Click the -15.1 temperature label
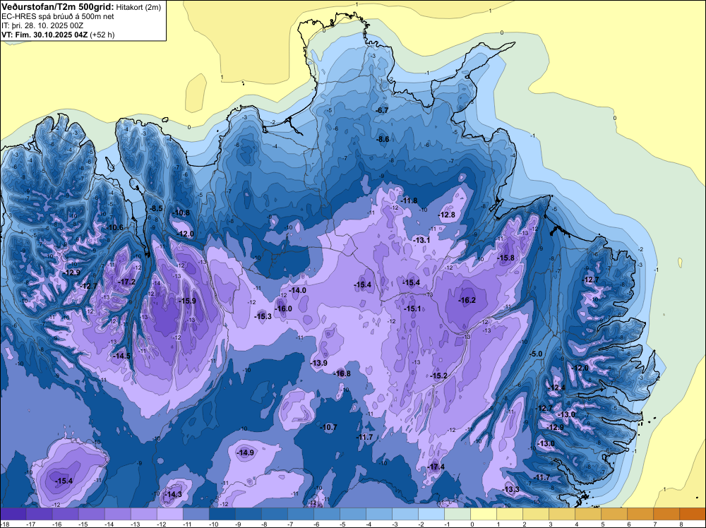The width and height of the screenshot is (706, 528). 412,308
